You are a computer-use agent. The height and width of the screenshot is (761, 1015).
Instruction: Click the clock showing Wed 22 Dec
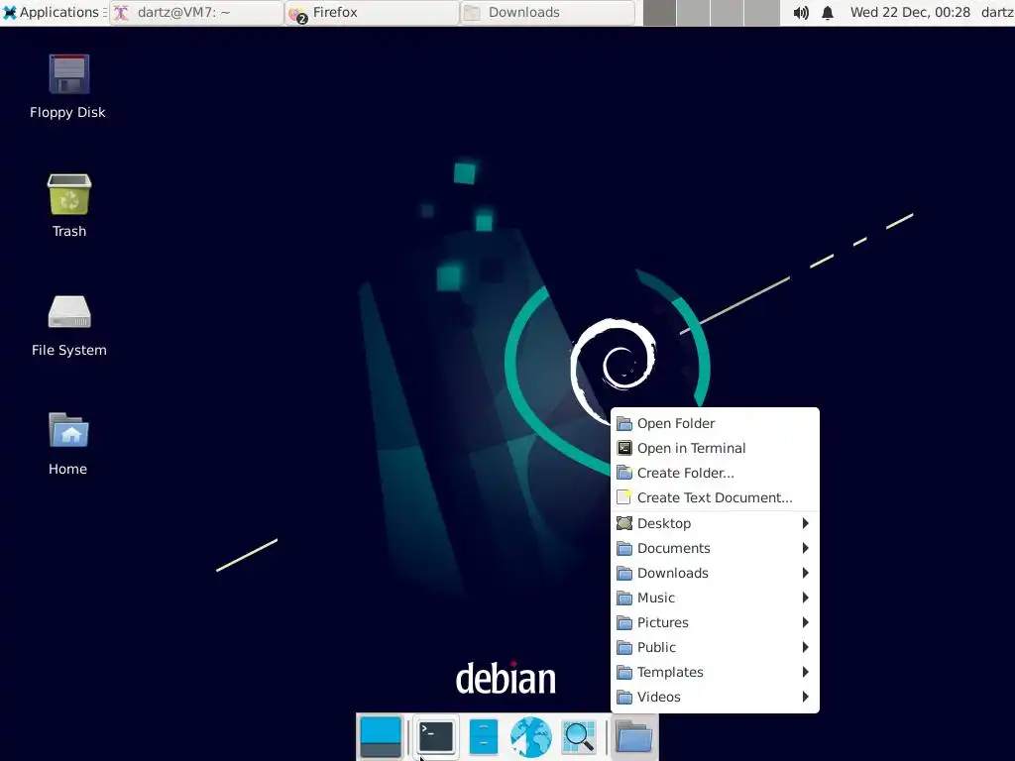point(910,12)
